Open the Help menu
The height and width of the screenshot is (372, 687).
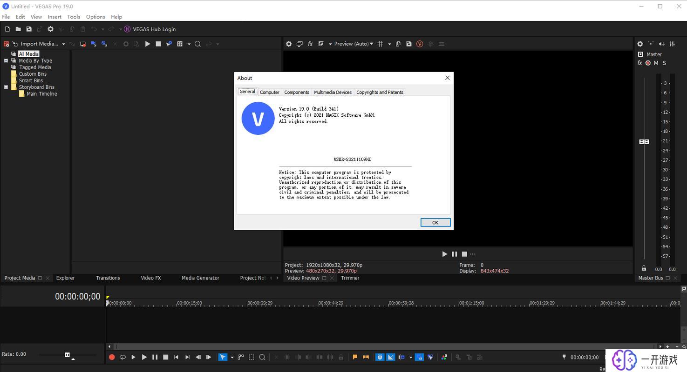(116, 17)
